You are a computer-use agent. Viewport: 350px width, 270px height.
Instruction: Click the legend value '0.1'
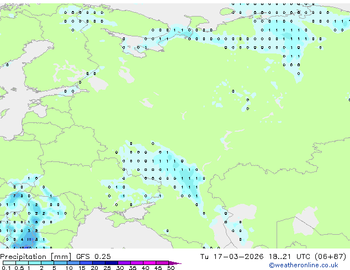pyautogui.click(x=6, y=268)
